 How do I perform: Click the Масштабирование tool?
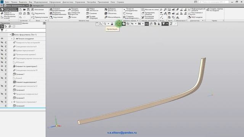click(x=113, y=17)
